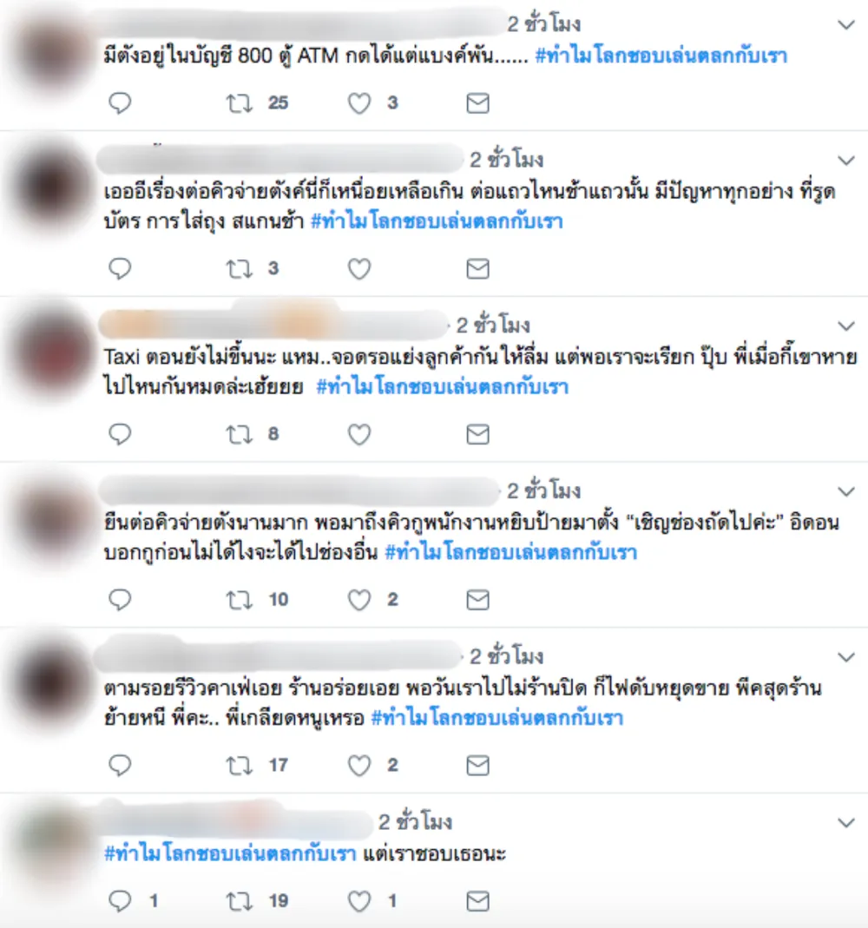868x928 pixels.
Task: Retweet the Taxi tweet with 8 retweets
Action: coord(240,435)
